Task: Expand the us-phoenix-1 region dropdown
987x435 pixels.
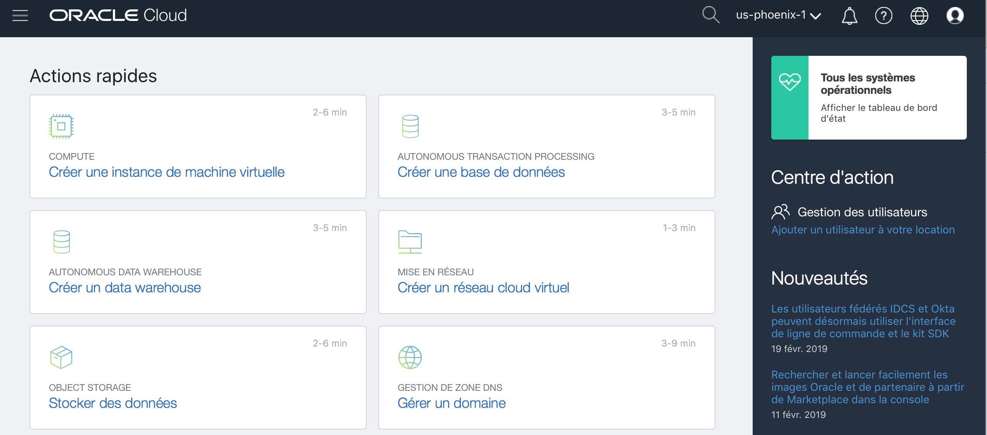Action: (778, 15)
